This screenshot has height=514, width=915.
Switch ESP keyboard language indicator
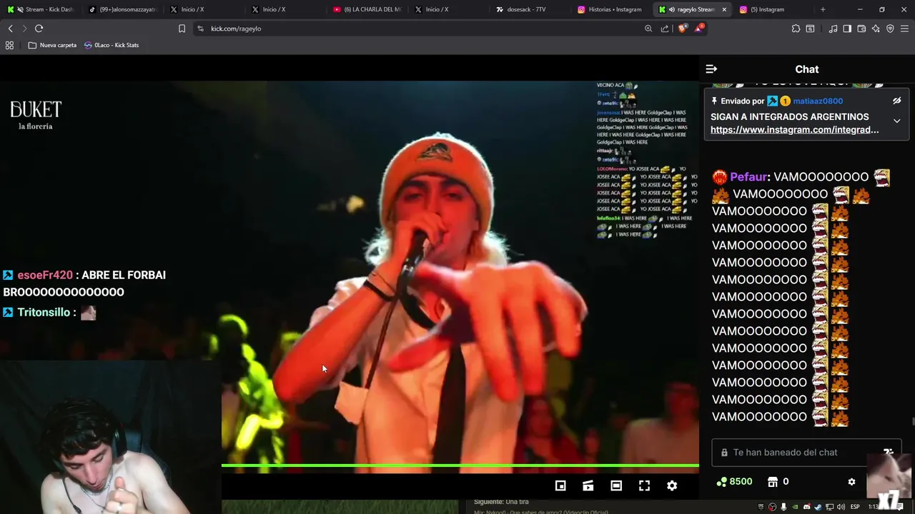pos(855,507)
